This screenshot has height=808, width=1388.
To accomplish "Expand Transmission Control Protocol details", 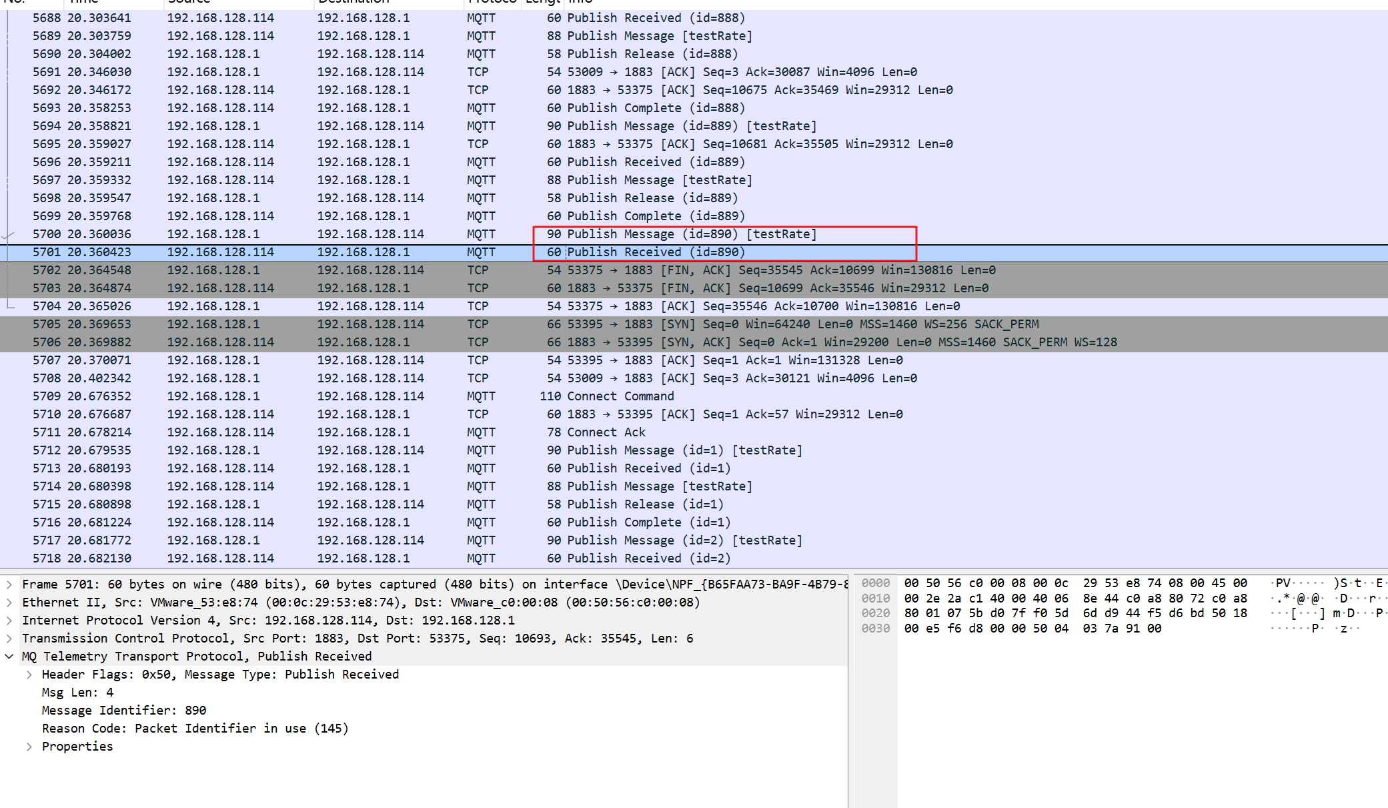I will tap(9, 639).
